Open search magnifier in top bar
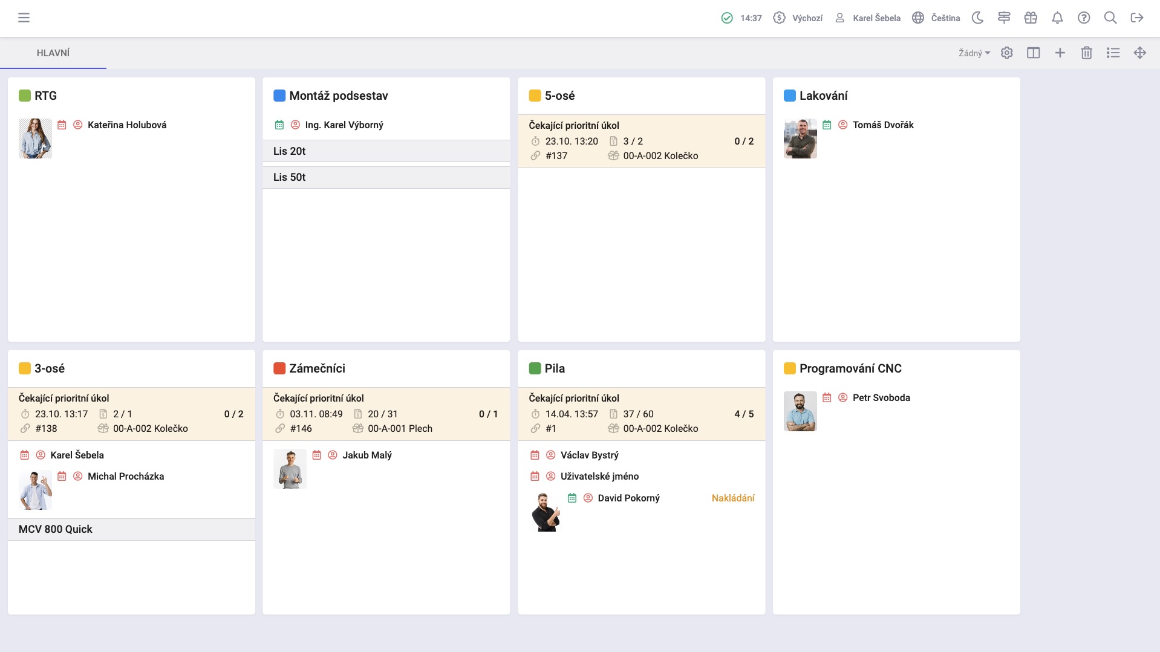The width and height of the screenshot is (1160, 652). tap(1110, 18)
